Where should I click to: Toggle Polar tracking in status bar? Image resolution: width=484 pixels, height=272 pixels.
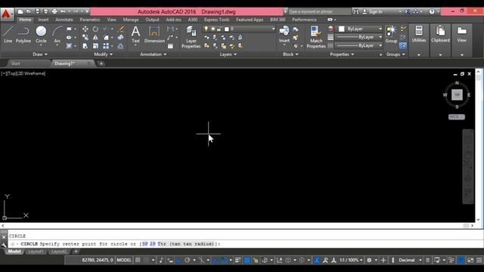tap(187, 260)
